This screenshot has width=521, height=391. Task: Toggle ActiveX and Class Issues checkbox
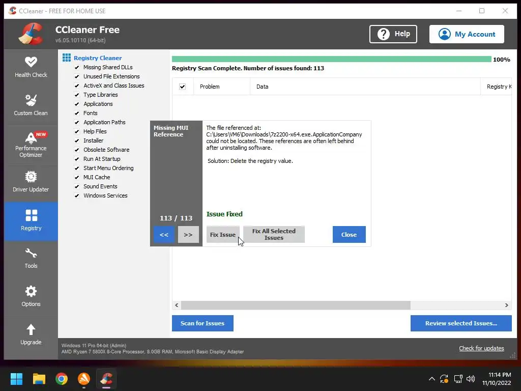click(77, 86)
